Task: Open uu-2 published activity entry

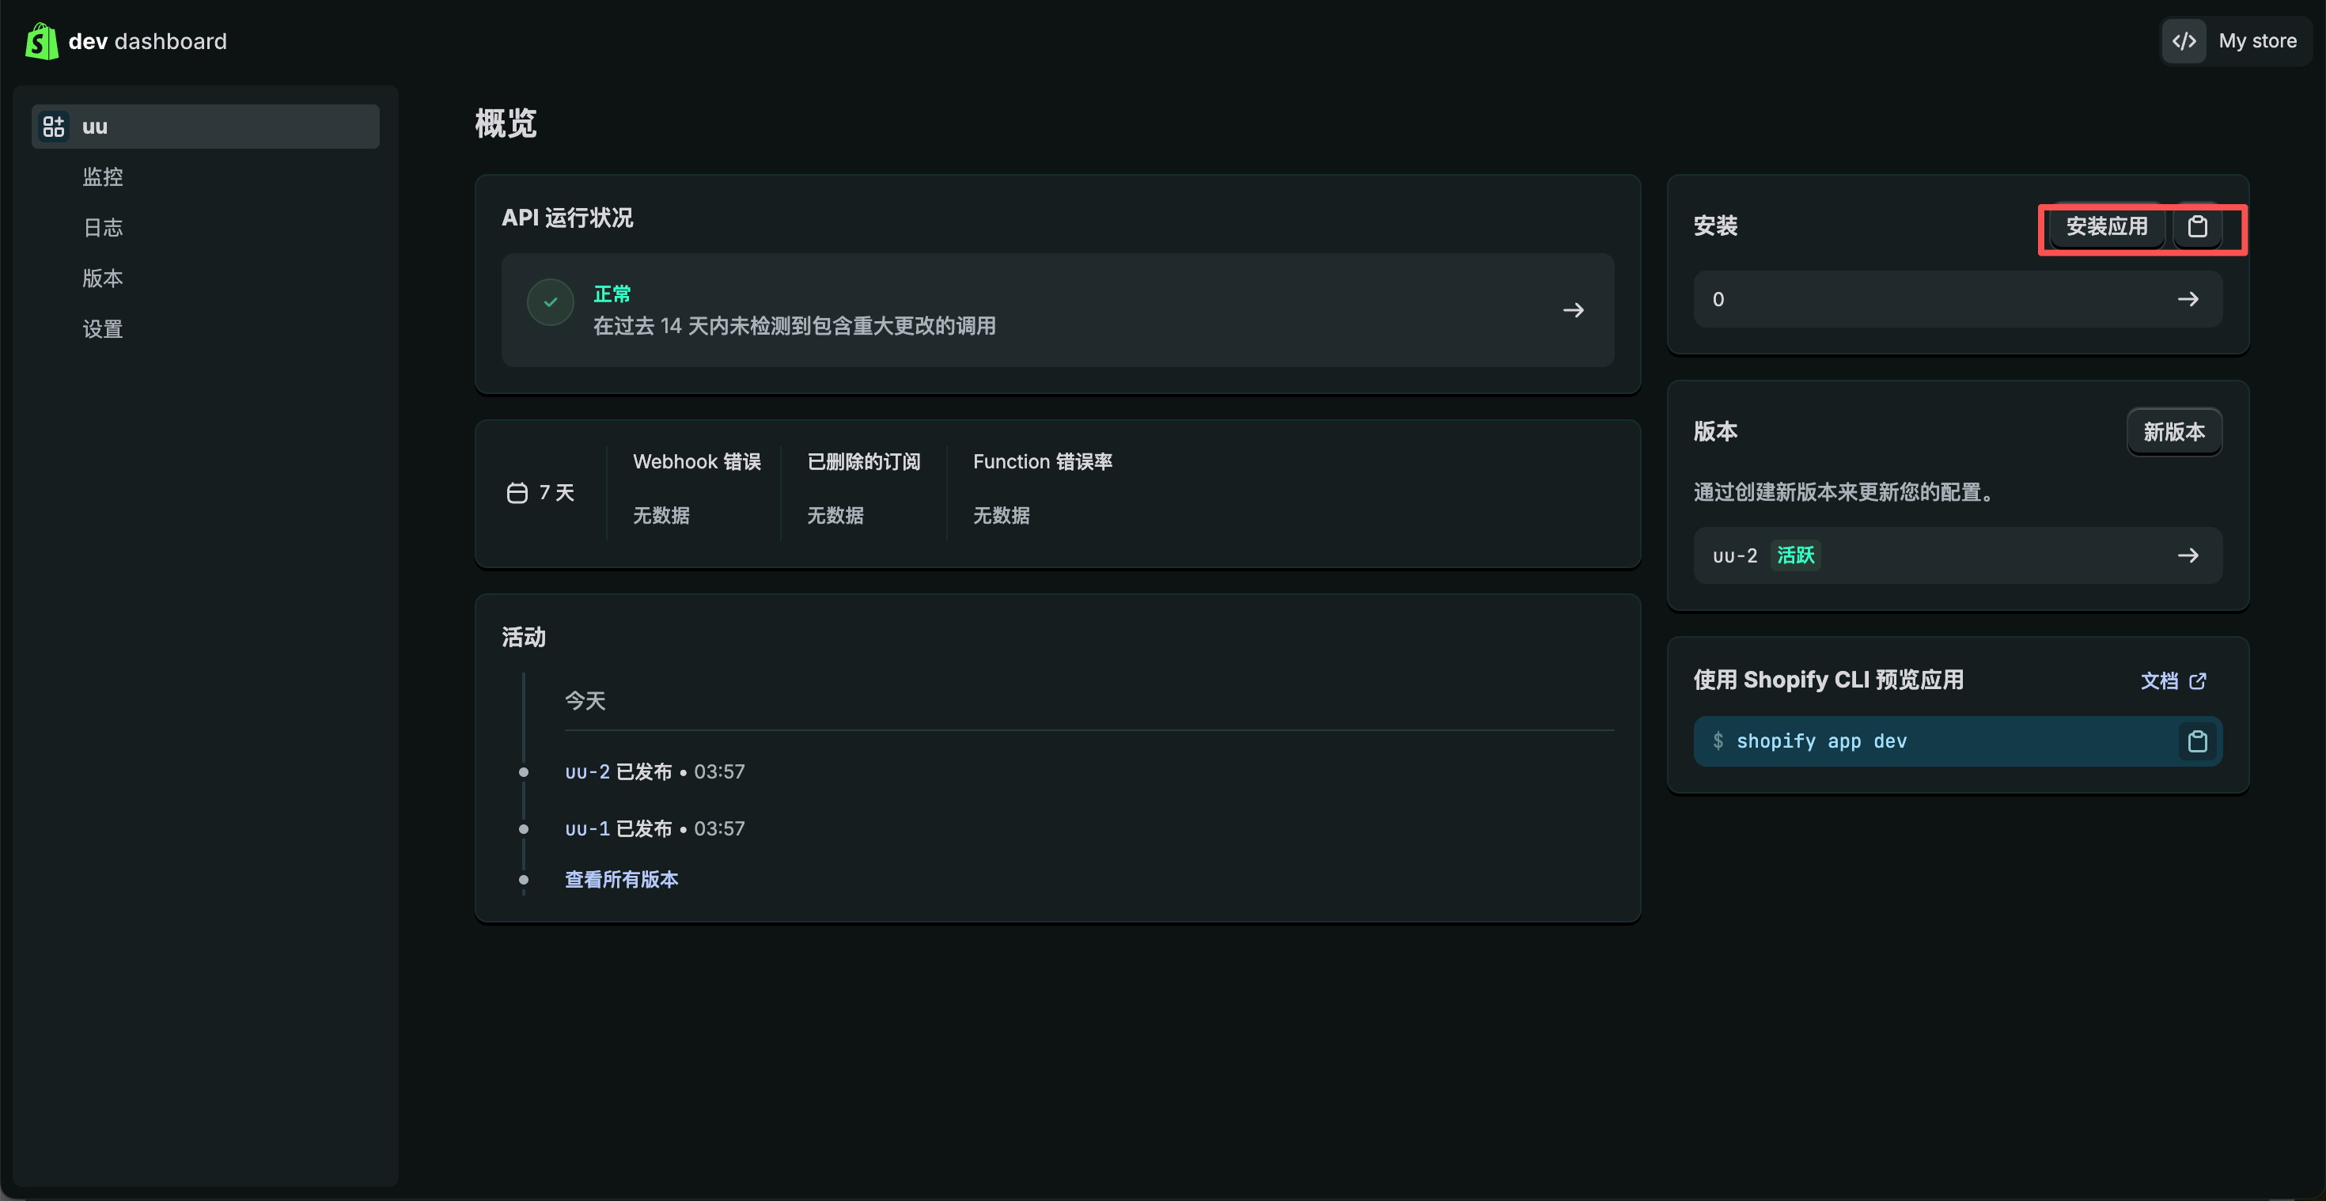Action: [588, 772]
